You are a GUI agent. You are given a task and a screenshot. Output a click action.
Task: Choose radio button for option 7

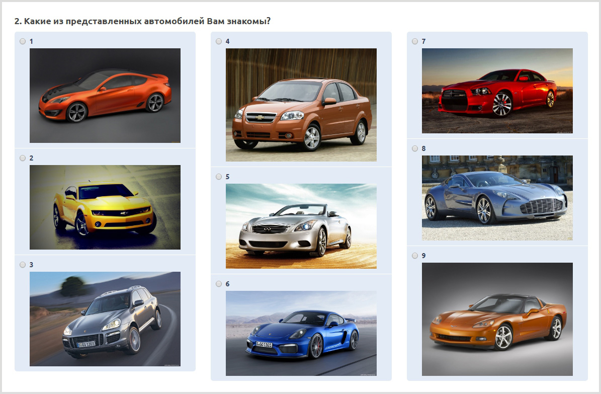point(415,41)
